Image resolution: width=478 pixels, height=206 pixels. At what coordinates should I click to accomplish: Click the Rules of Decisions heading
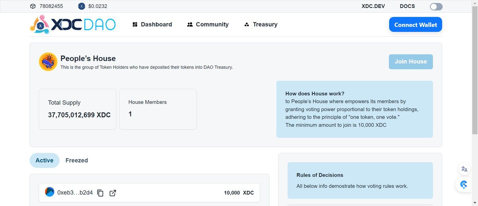[320, 175]
